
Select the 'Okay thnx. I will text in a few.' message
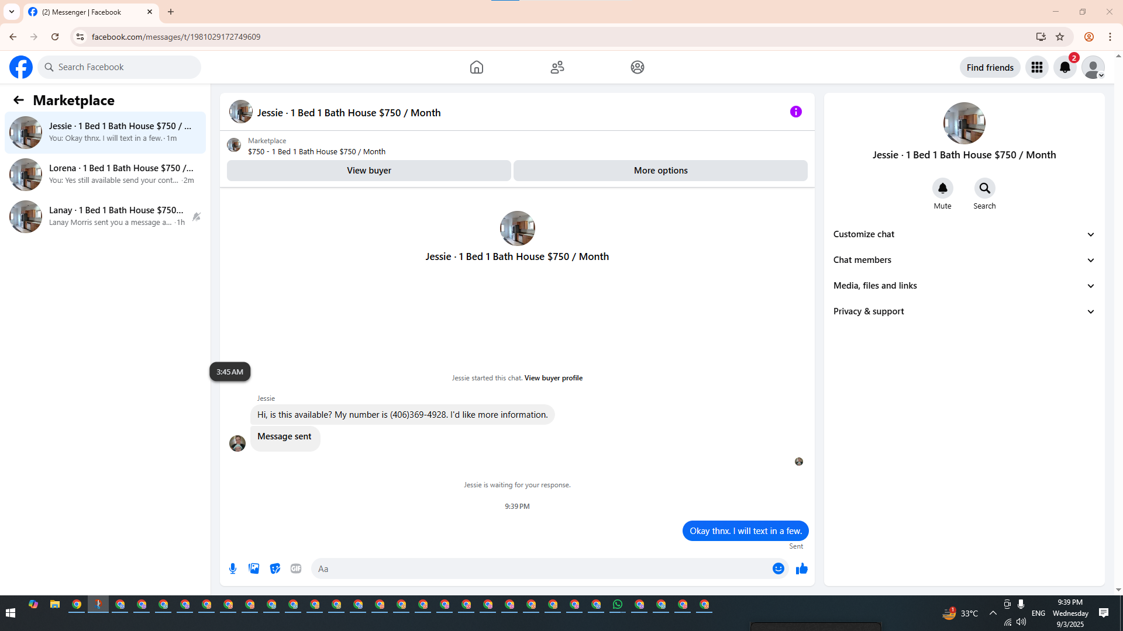click(x=746, y=531)
